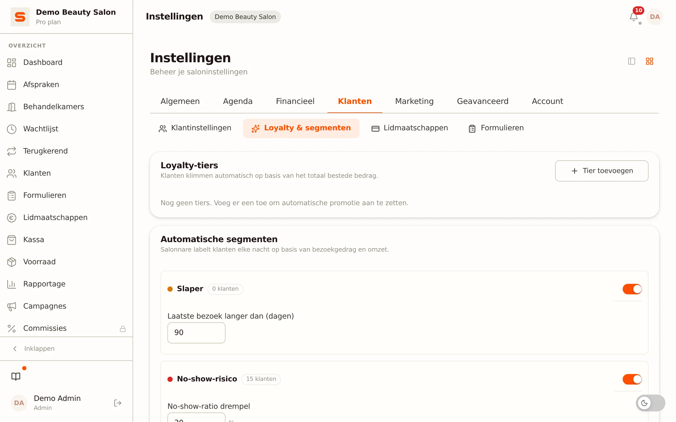Open the Financieel settings tab
The width and height of the screenshot is (676, 422).
click(x=295, y=101)
